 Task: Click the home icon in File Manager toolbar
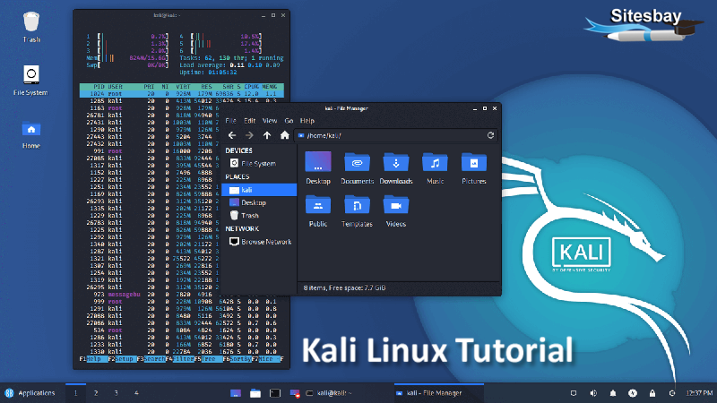pyautogui.click(x=284, y=135)
